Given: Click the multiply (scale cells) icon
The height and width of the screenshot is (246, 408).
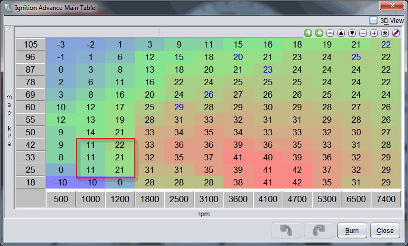Looking at the screenshot, I should (385, 33).
